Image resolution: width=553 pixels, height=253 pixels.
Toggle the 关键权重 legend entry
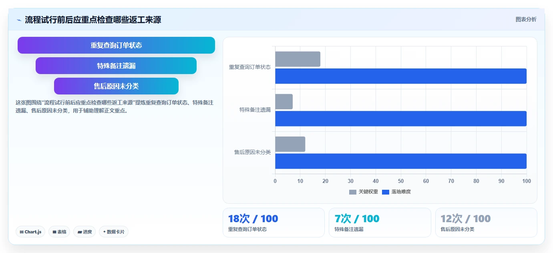[x=364, y=192]
